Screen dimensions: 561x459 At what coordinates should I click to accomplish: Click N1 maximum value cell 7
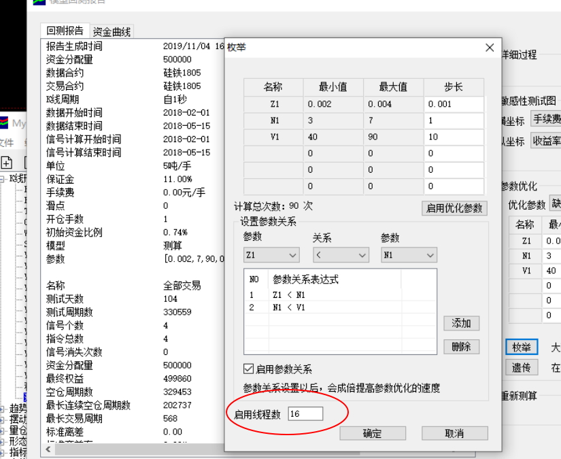pyautogui.click(x=394, y=120)
